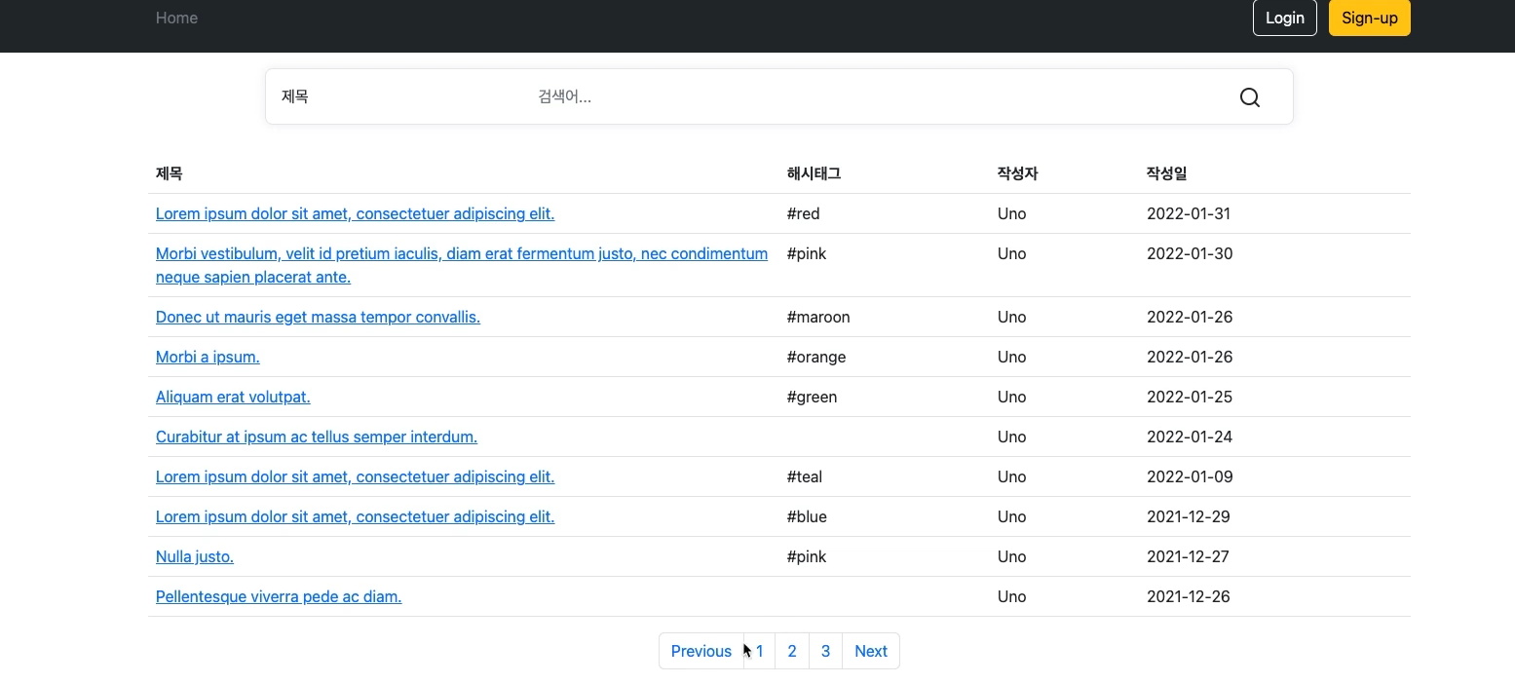
Task: Sort by 제목 column header
Action: (169, 173)
